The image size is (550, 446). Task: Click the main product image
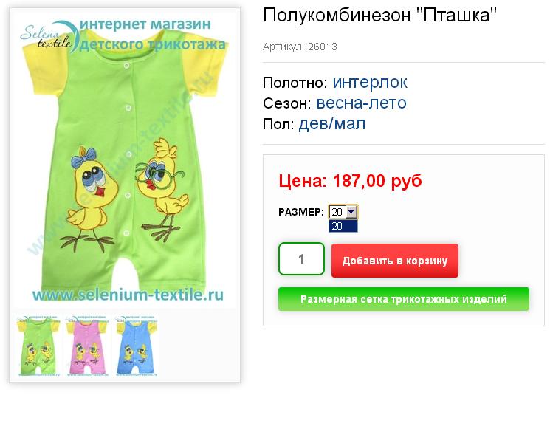coord(125,159)
